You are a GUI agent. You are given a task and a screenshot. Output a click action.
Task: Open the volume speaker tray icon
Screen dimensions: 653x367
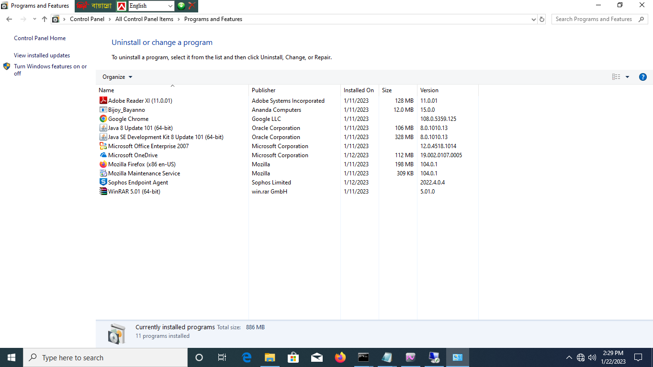(x=592, y=357)
